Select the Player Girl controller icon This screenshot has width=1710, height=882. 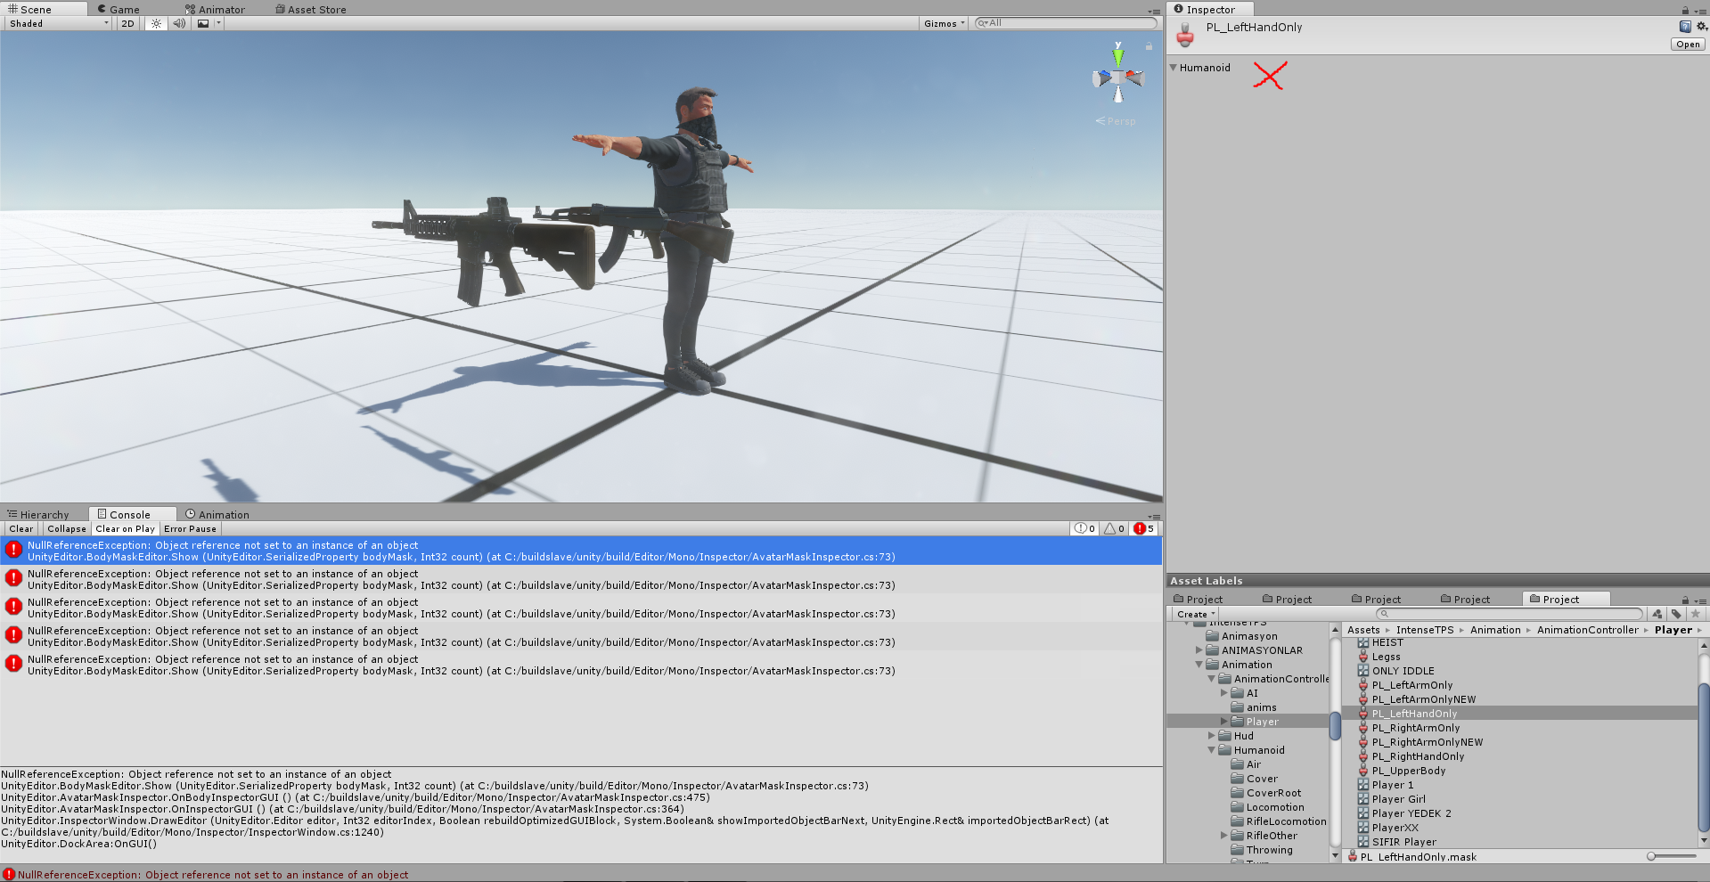(1362, 799)
